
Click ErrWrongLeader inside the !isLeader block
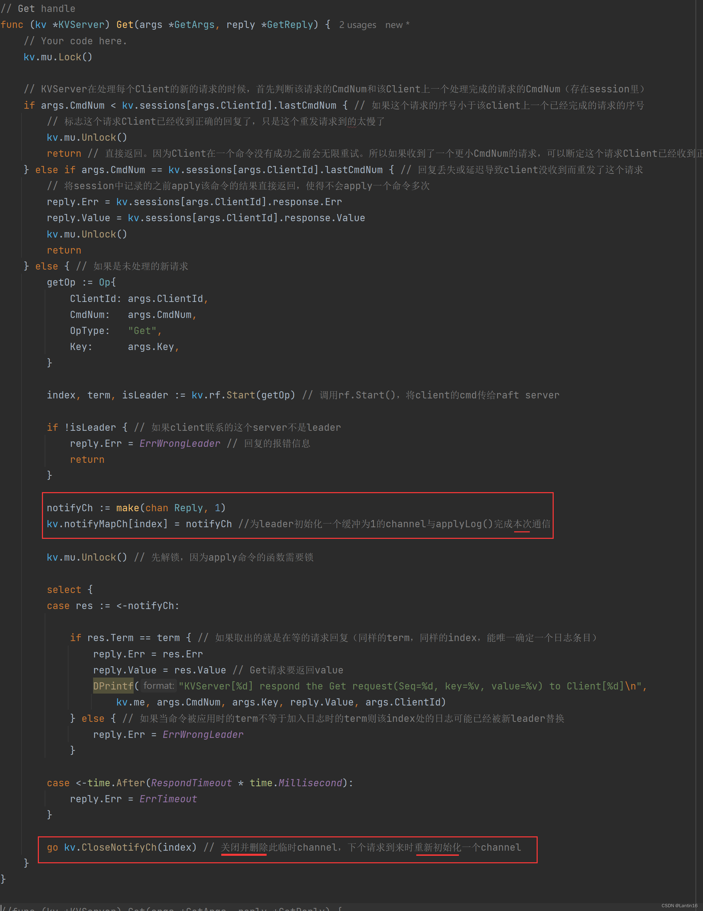point(179,443)
